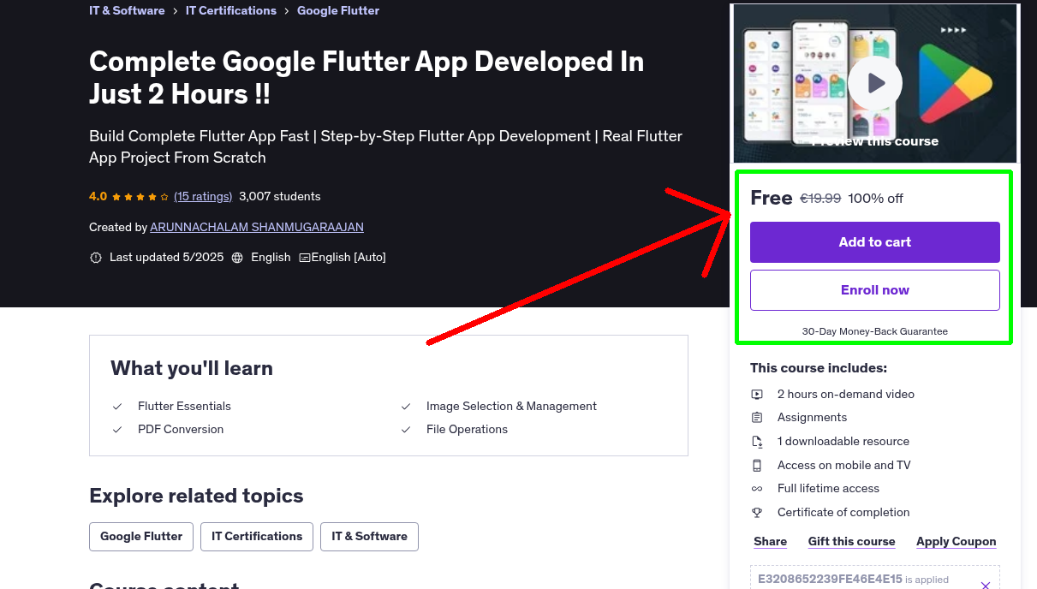This screenshot has width=1037, height=589.
Task: Click the downloadable resource file icon
Action: click(x=757, y=442)
